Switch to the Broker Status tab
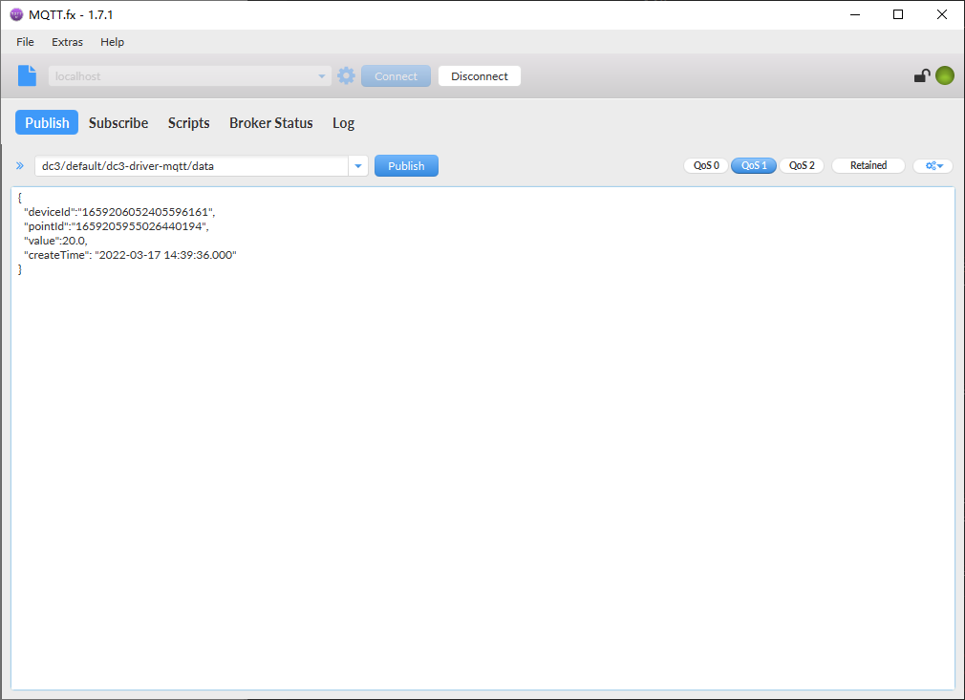 coord(270,123)
